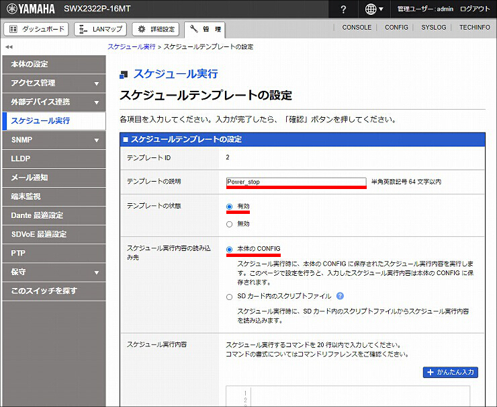Click template ID value 2
497x407 pixels.
pos(228,157)
